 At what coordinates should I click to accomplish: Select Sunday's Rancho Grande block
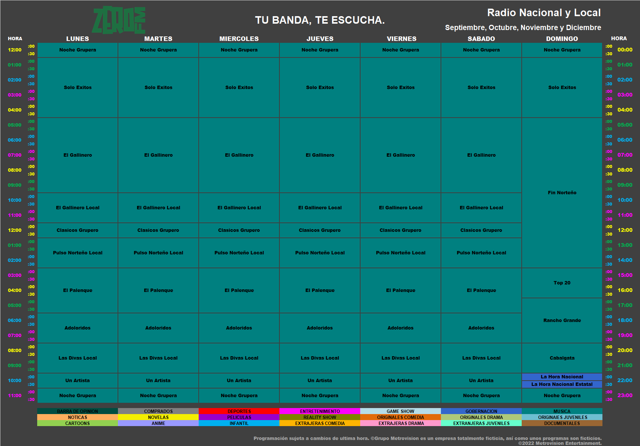click(x=562, y=321)
